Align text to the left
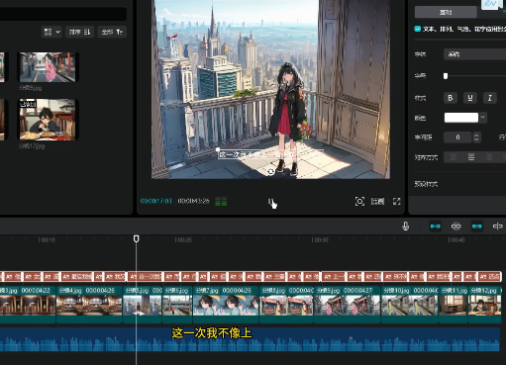This screenshot has width=506, height=365. coord(454,157)
